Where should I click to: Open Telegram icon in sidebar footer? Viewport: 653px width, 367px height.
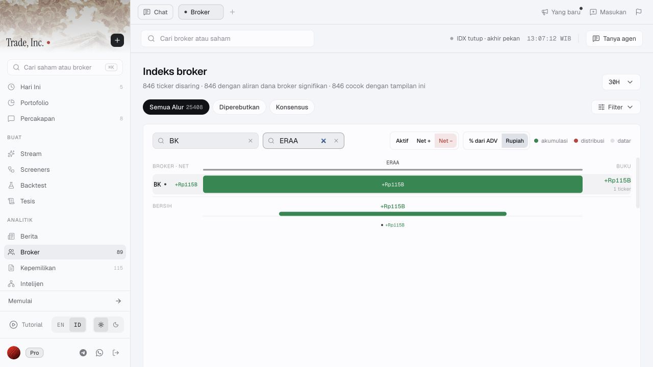click(x=83, y=353)
